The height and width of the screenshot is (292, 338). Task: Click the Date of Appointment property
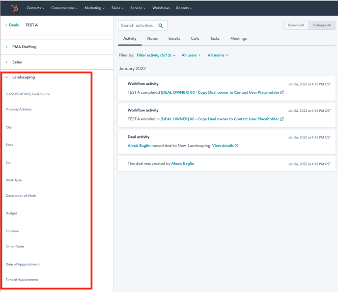(x=23, y=264)
